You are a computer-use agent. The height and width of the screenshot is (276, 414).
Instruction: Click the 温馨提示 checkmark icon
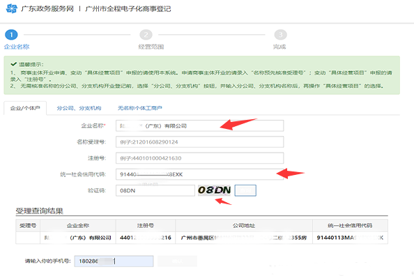13,64
